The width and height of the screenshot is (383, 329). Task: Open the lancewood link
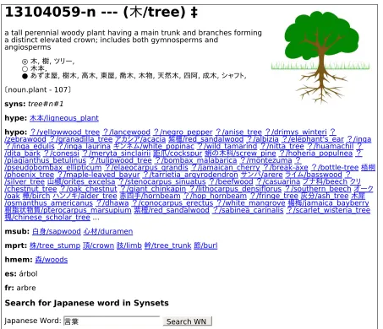(127, 132)
